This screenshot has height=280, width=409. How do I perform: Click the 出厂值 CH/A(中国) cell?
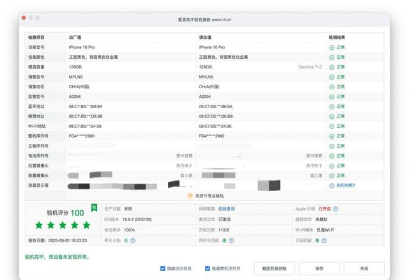pos(79,87)
